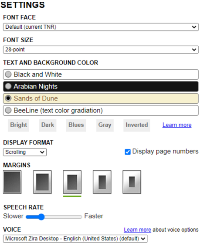Image resolution: width=207 pixels, height=250 pixels.
Task: Select the fourth wide-margin icon
Action: [x=102, y=182]
